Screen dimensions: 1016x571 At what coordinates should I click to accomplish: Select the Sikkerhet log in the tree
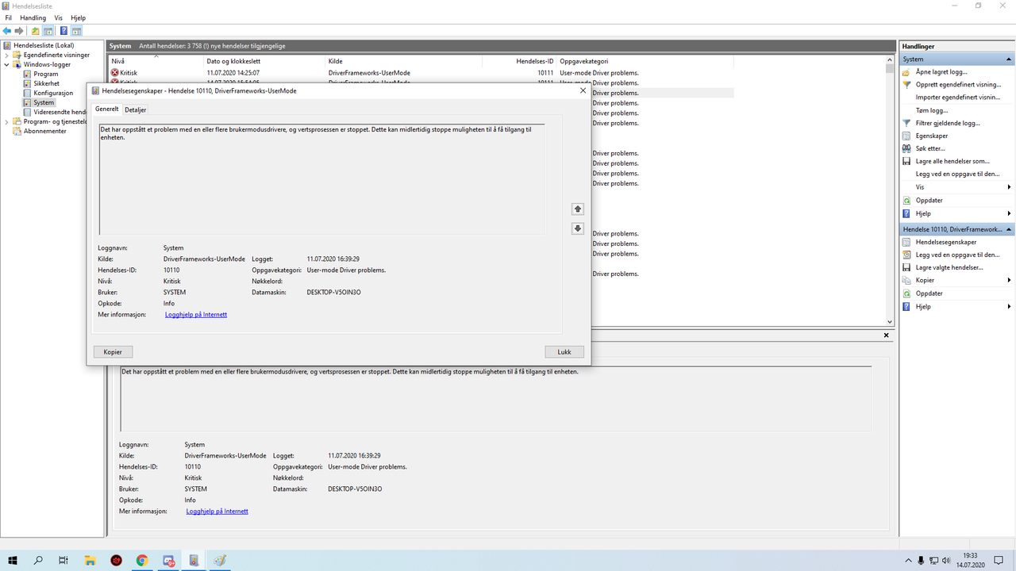point(46,83)
